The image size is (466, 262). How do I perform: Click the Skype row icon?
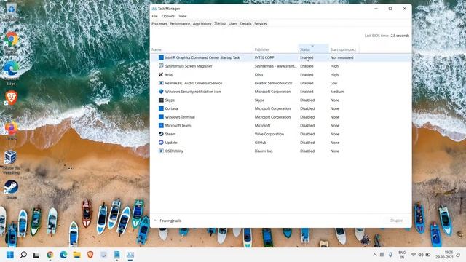[x=161, y=100]
